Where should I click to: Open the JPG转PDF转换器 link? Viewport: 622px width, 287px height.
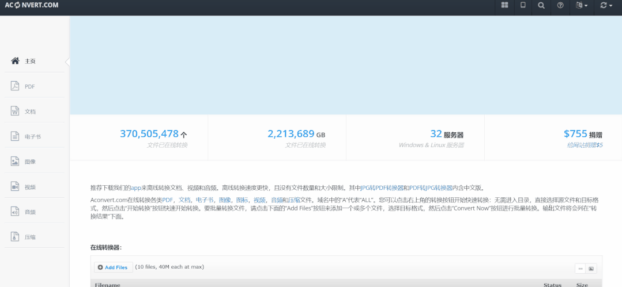[382, 187]
